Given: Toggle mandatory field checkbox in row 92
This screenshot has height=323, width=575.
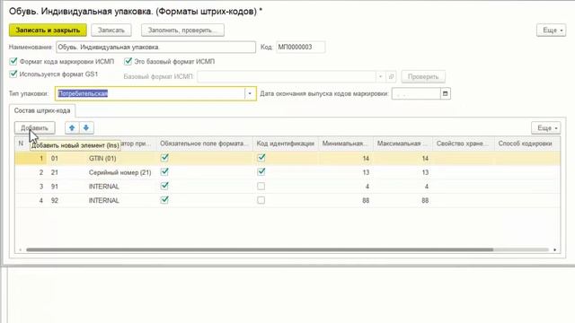Looking at the screenshot, I should pos(164,200).
